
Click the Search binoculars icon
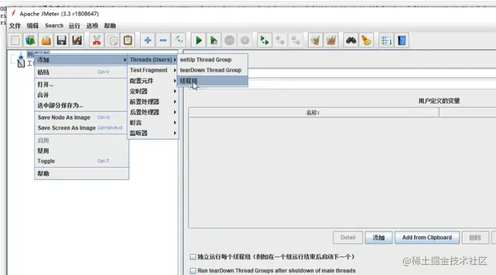pos(351,41)
